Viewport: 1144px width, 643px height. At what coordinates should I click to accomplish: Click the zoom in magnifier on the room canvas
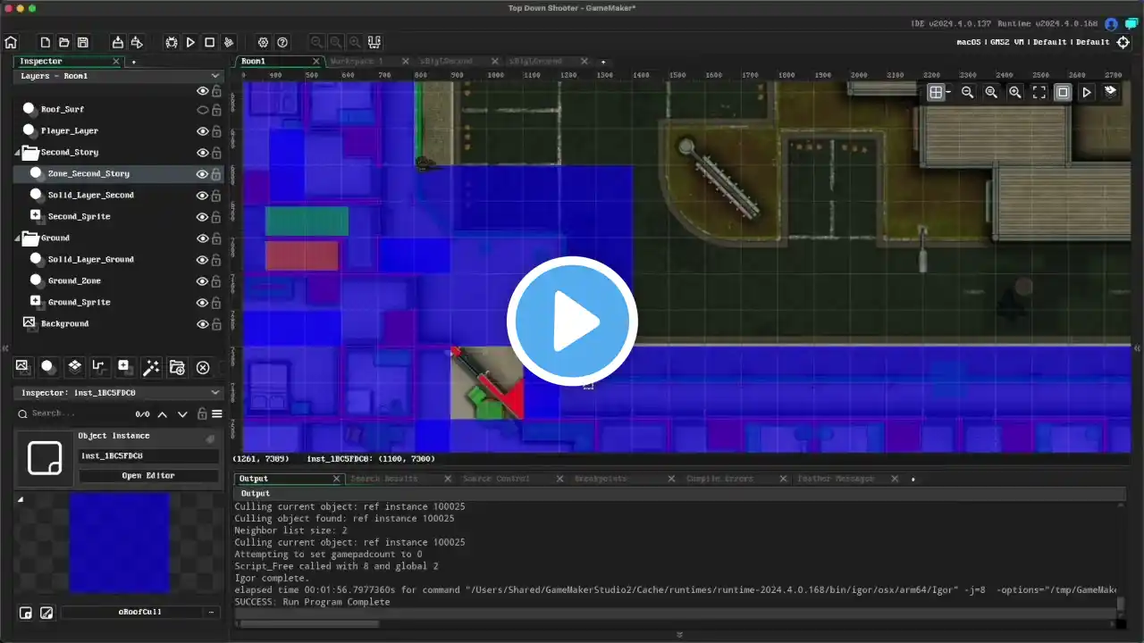[1014, 92]
